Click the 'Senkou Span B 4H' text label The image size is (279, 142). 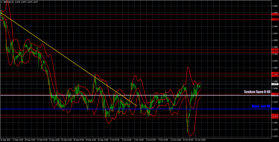pyautogui.click(x=257, y=92)
